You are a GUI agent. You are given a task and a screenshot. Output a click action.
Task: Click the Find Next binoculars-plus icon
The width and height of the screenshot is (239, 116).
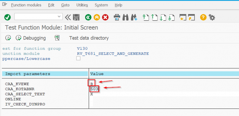(134, 17)
